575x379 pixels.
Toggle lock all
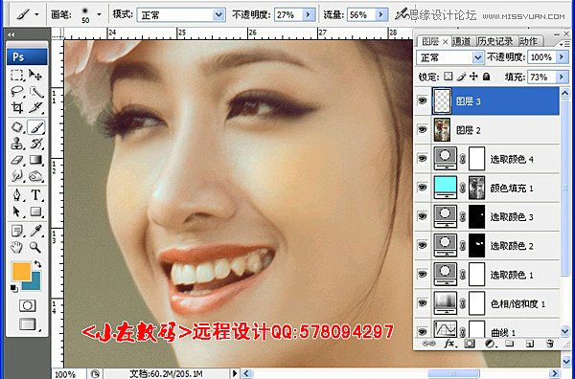pos(486,77)
